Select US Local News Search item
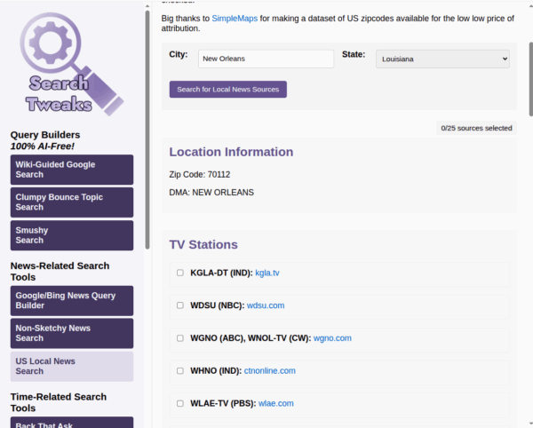Screen dimensions: 533x428 [72, 366]
